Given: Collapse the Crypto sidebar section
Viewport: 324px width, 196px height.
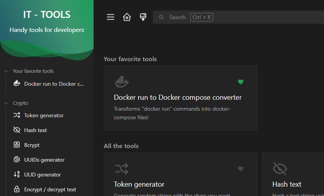Looking at the screenshot, I should tap(6, 103).
